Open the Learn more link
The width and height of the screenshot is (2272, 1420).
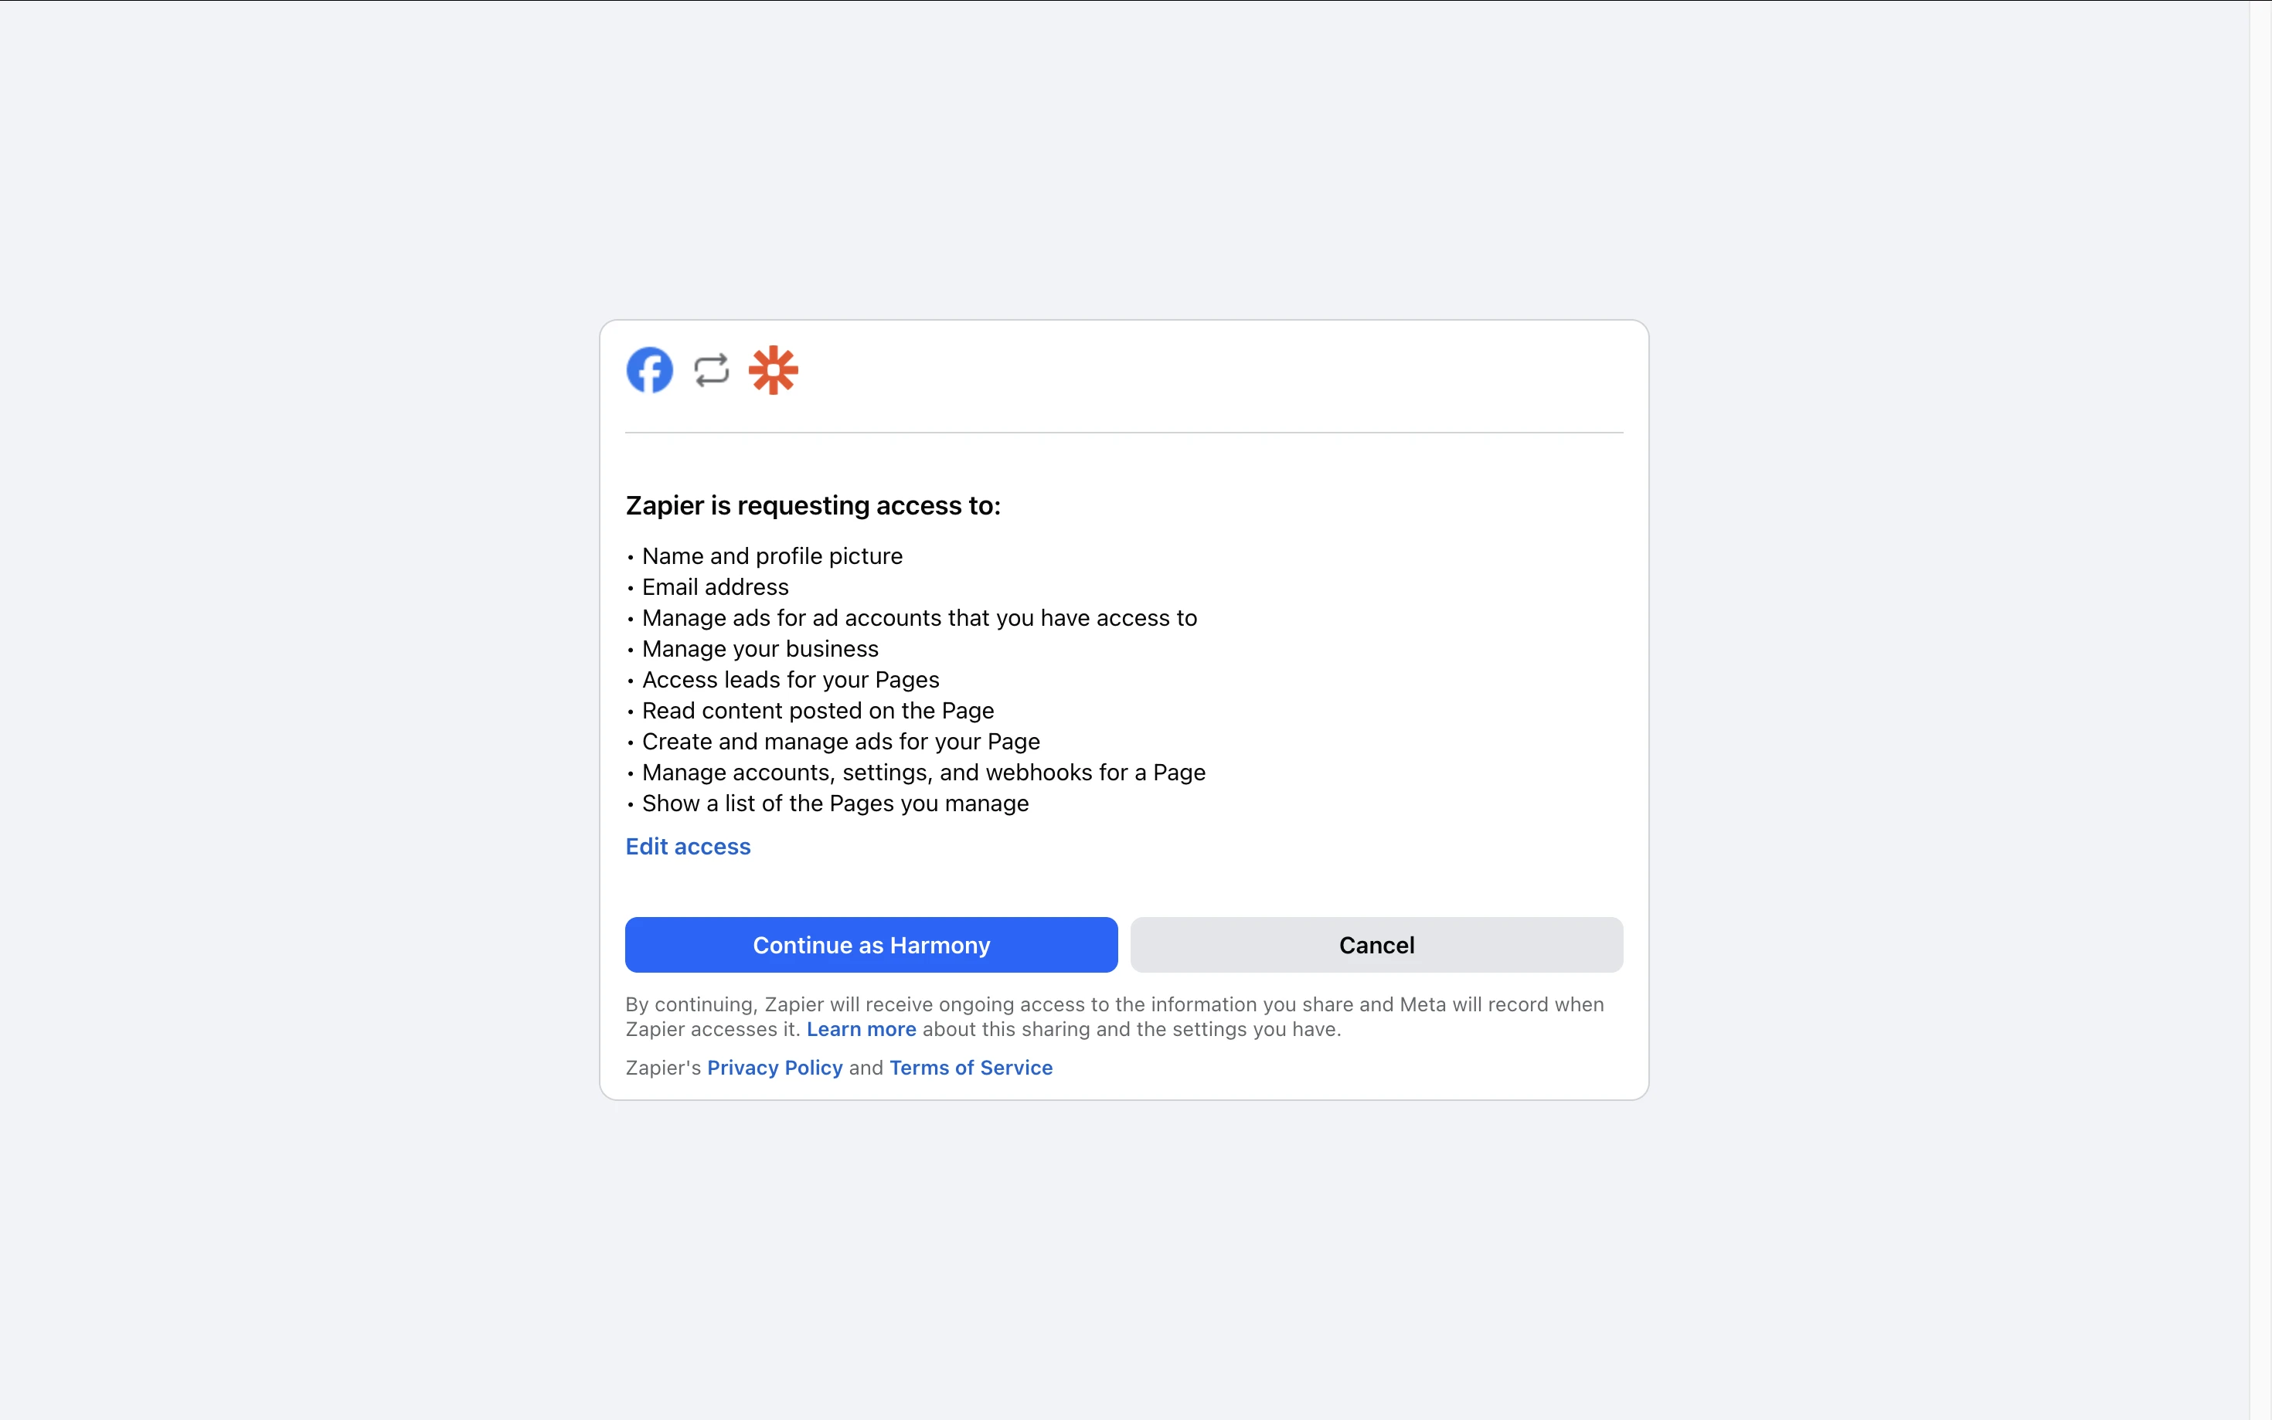pyautogui.click(x=862, y=1029)
